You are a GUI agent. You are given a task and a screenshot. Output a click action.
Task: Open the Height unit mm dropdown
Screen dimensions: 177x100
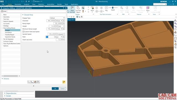pyautogui.click(x=61, y=26)
